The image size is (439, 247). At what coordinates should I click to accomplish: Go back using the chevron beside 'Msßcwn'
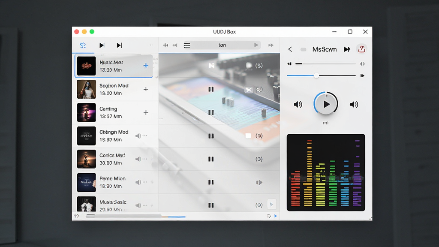(290, 49)
